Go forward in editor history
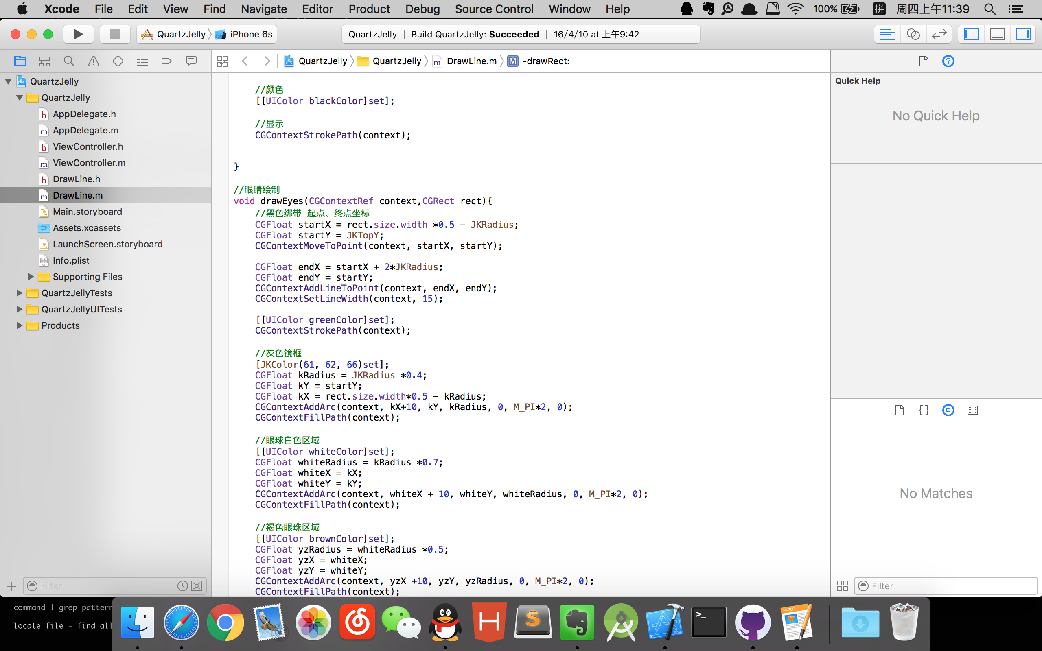 tap(267, 61)
